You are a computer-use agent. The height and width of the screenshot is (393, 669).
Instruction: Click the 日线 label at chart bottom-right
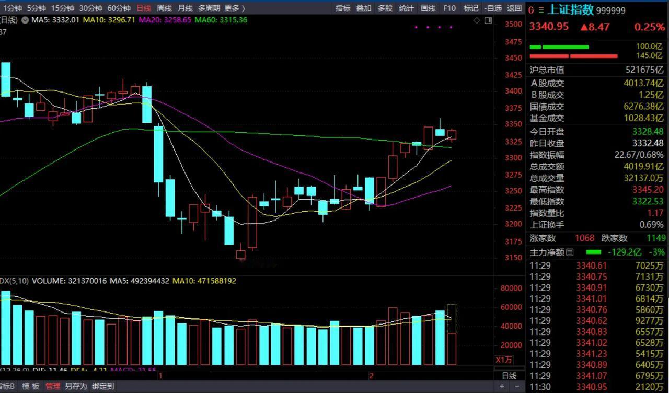coord(509,376)
